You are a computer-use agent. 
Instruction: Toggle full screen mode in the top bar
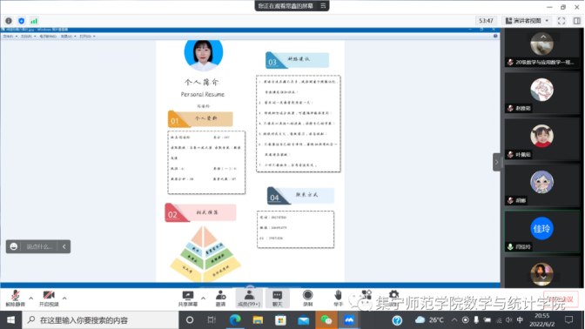pyautogui.click(x=561, y=21)
